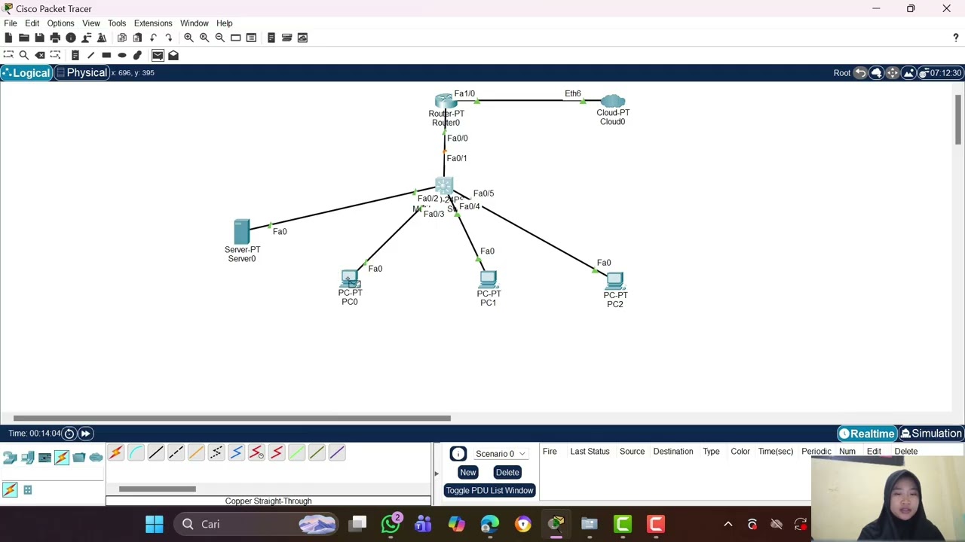
Task: Redo the action via toolbar
Action: (x=169, y=38)
